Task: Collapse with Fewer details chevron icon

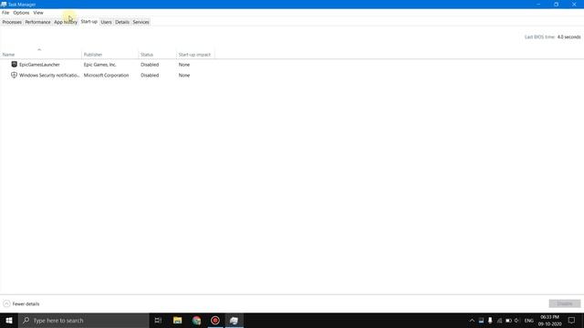Action: coord(6,303)
